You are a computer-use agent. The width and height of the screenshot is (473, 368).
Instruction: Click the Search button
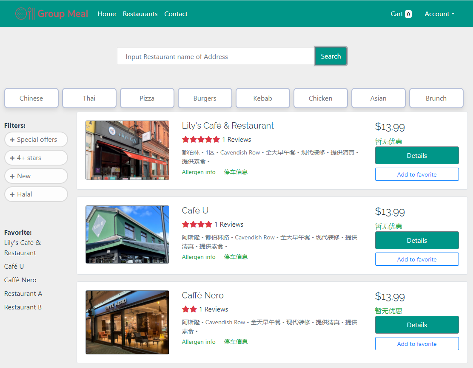(x=331, y=56)
